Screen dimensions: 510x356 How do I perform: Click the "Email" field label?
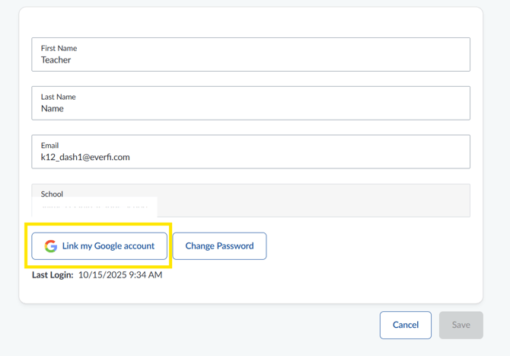pyautogui.click(x=49, y=146)
